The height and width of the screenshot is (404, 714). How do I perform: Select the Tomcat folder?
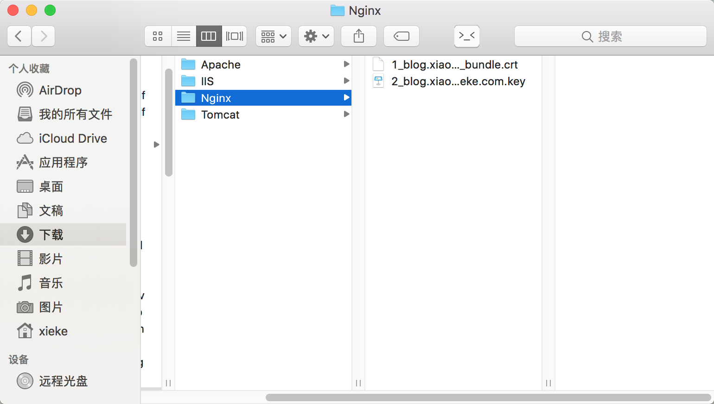[220, 115]
